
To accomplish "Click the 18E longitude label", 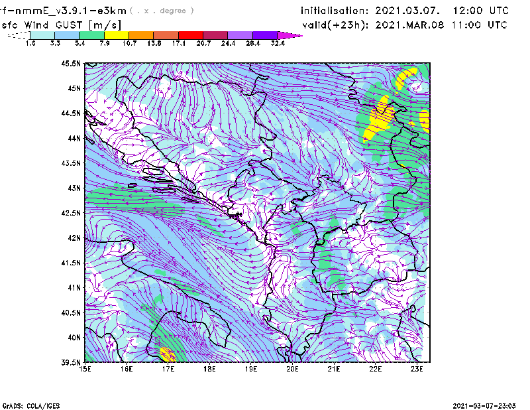I will pos(209,369).
